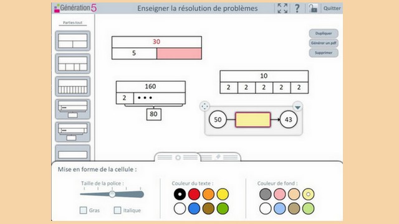
Task: Choose gray background color
Action: (266, 194)
